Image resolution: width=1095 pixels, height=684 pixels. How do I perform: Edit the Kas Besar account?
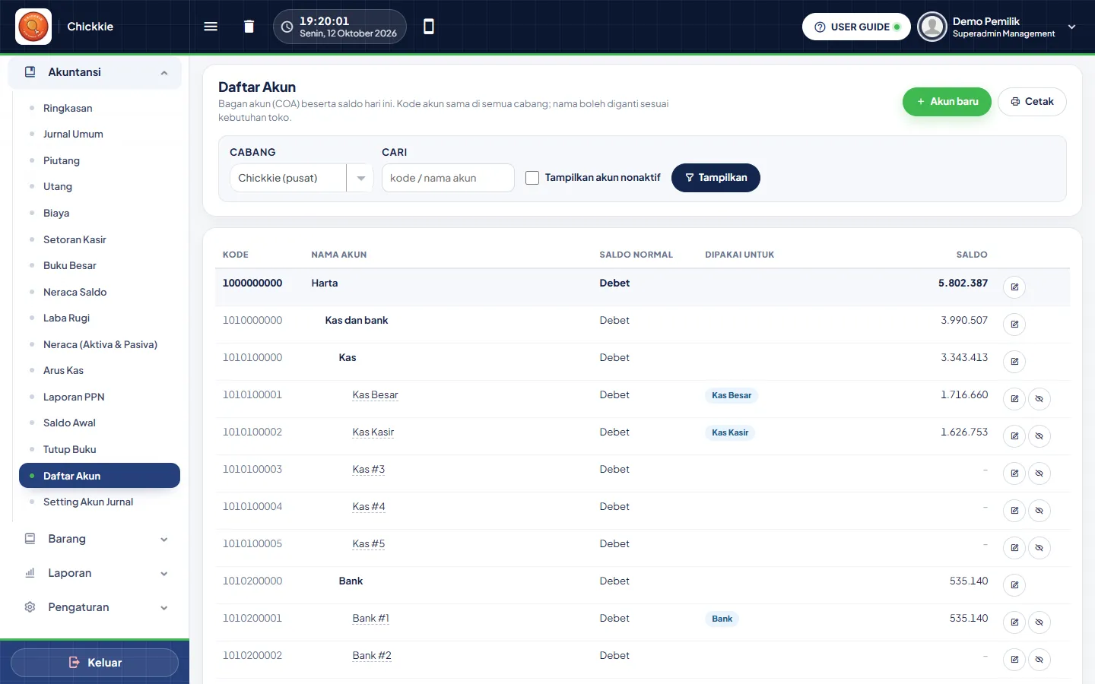(1014, 399)
